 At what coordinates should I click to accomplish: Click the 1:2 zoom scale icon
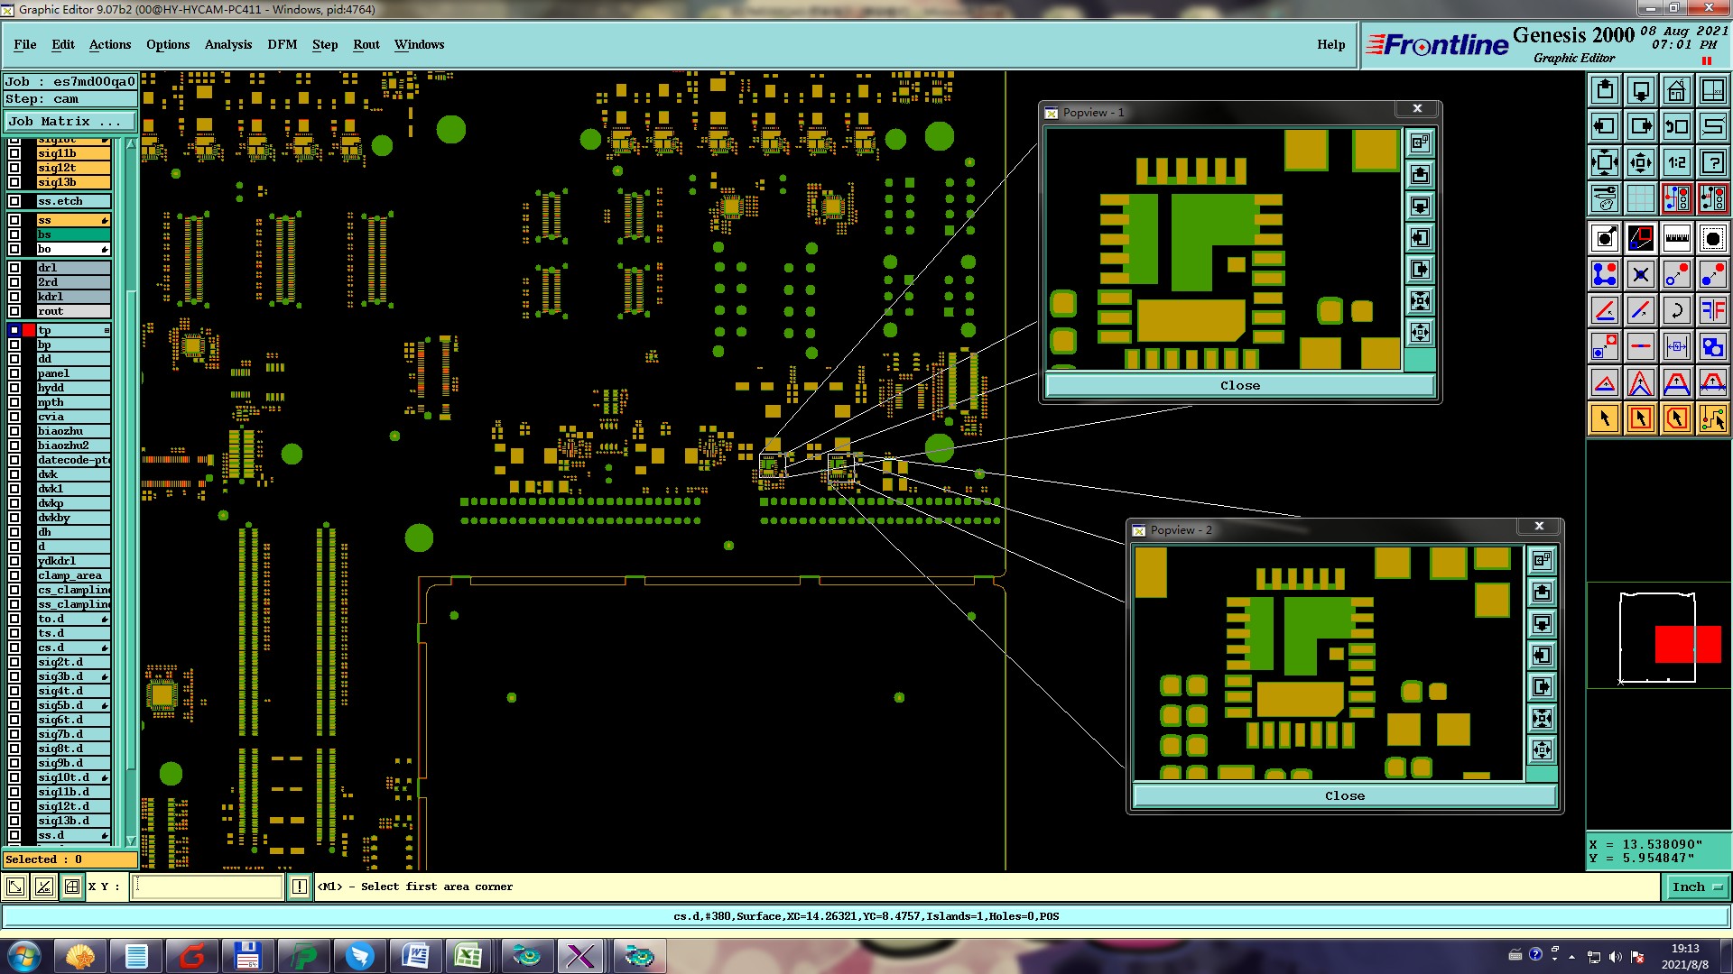click(x=1676, y=162)
